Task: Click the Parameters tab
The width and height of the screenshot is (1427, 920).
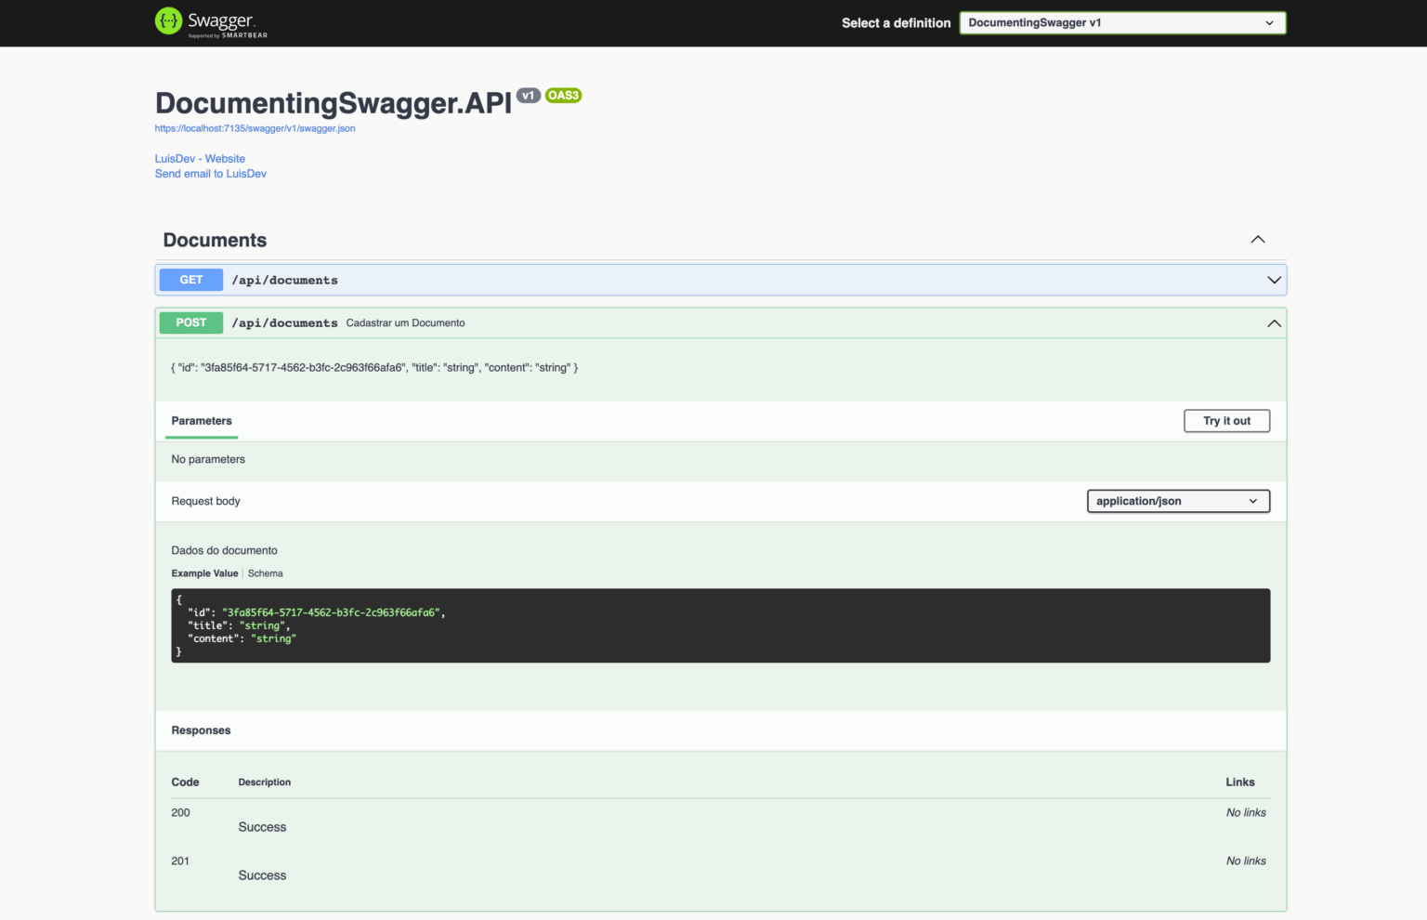Action: pos(201,420)
